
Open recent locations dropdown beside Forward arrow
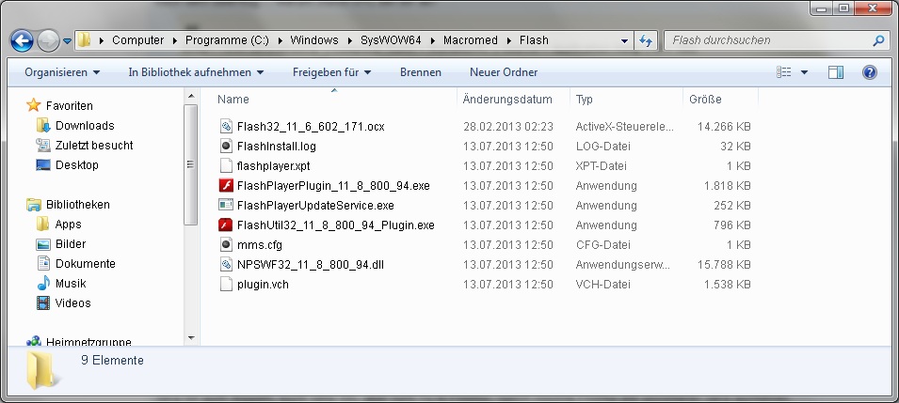point(67,40)
